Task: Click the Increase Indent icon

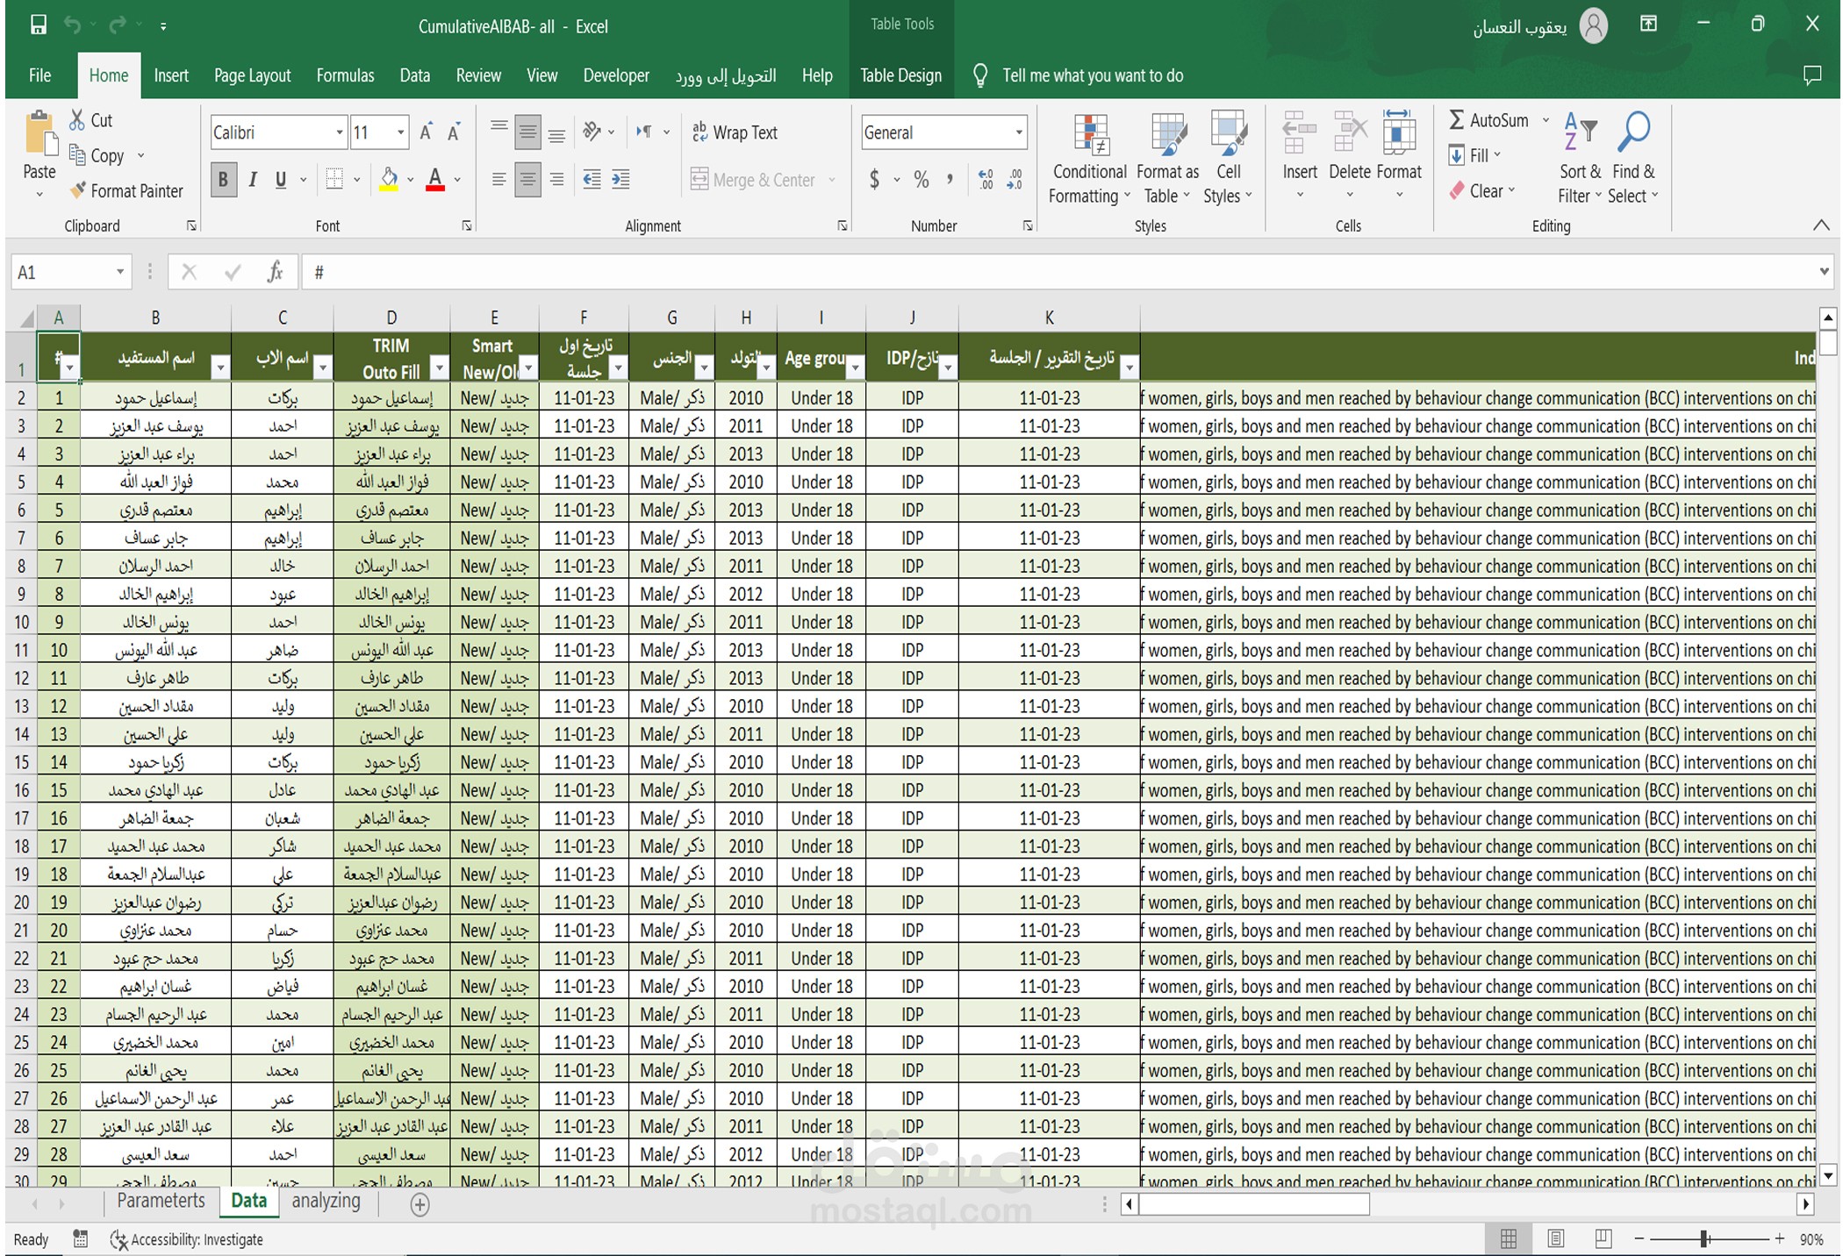Action: pyautogui.click(x=620, y=180)
